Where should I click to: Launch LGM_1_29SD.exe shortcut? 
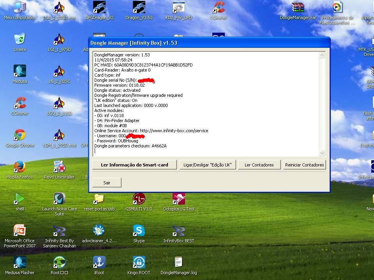[x=59, y=138]
